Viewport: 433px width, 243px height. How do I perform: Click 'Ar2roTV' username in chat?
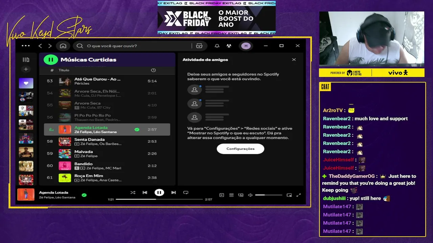pos(333,110)
